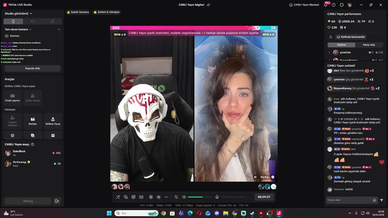Open more options ellipsis in bottom toolbar

coord(166,197)
